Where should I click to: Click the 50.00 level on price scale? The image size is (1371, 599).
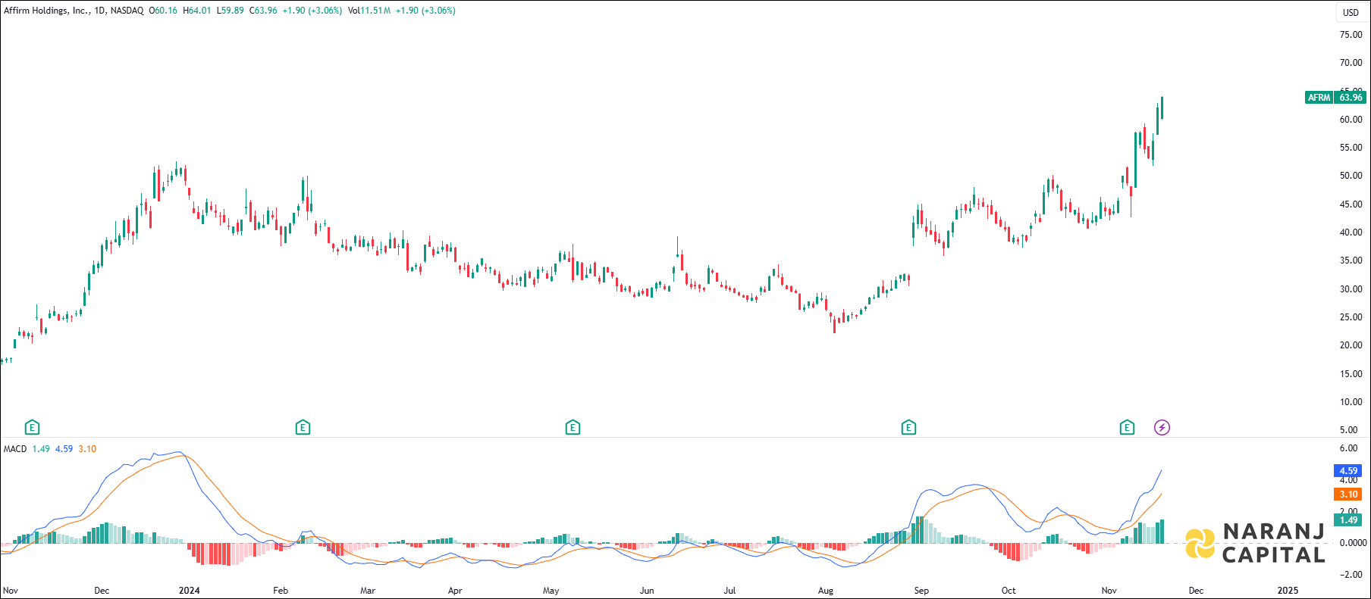pos(1351,176)
